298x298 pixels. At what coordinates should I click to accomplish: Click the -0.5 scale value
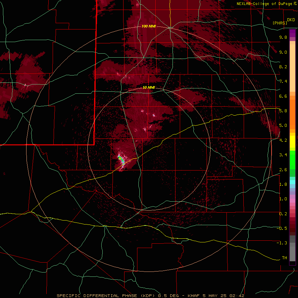tap(282, 228)
